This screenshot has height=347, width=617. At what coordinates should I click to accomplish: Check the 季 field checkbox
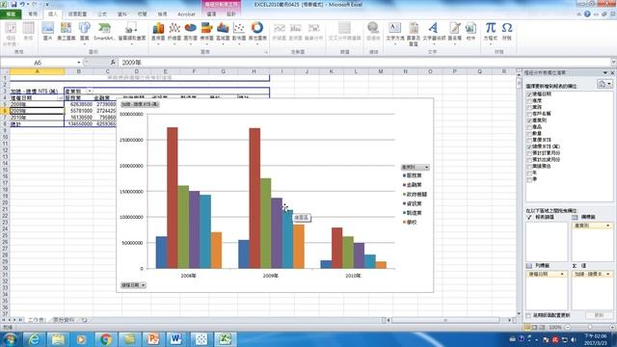point(529,180)
